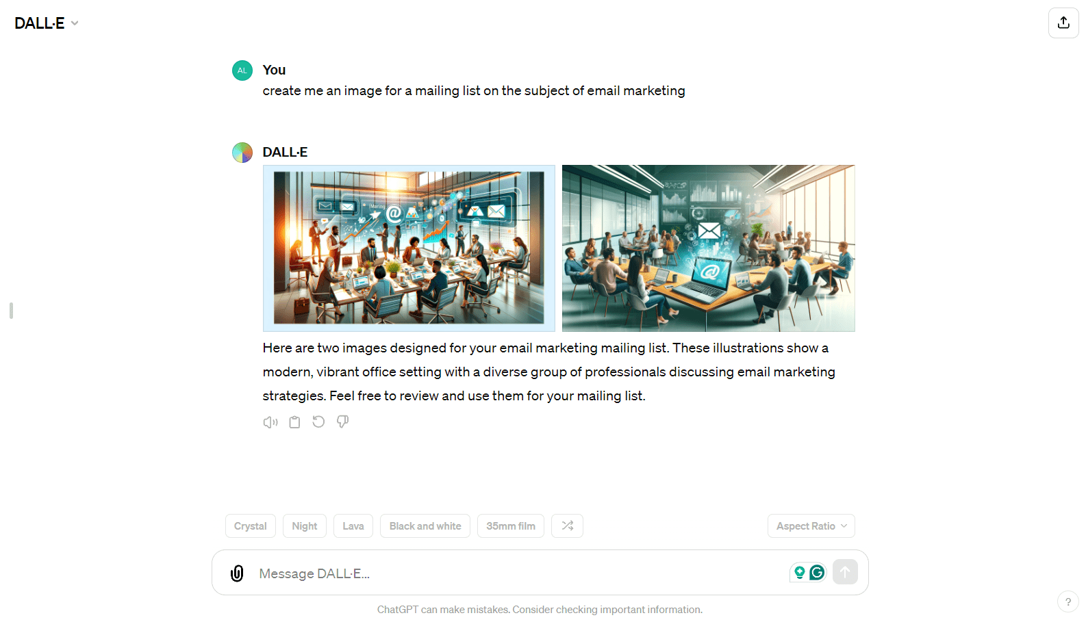Image resolution: width=1086 pixels, height=622 pixels.
Task: Open the first generated office image
Action: (409, 248)
